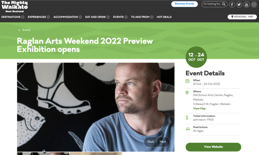Select Hot Deals in navigation
Screen dimensions: 259x155
[x=164, y=17]
